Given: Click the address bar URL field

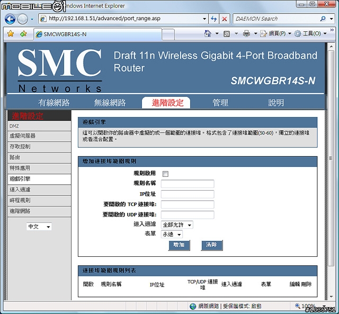Looking at the screenshot, I should (123, 19).
